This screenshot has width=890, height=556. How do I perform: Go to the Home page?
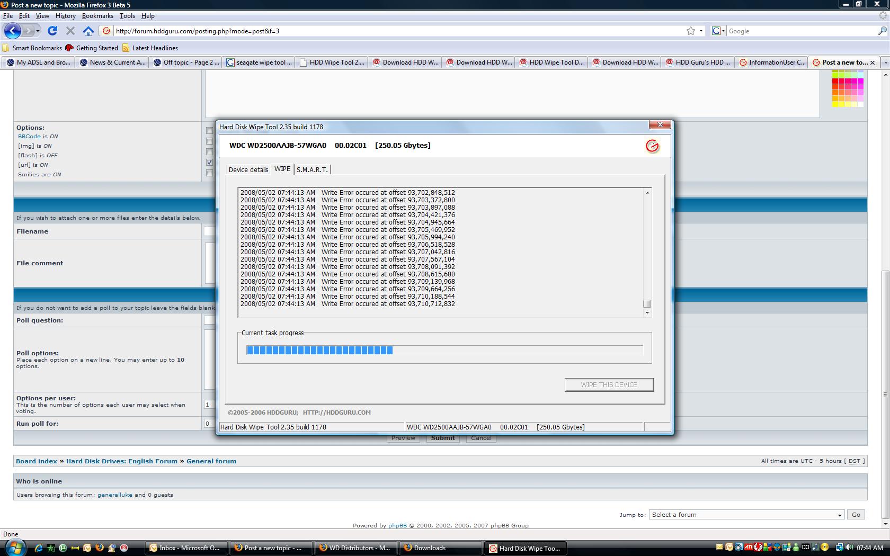pos(88,31)
